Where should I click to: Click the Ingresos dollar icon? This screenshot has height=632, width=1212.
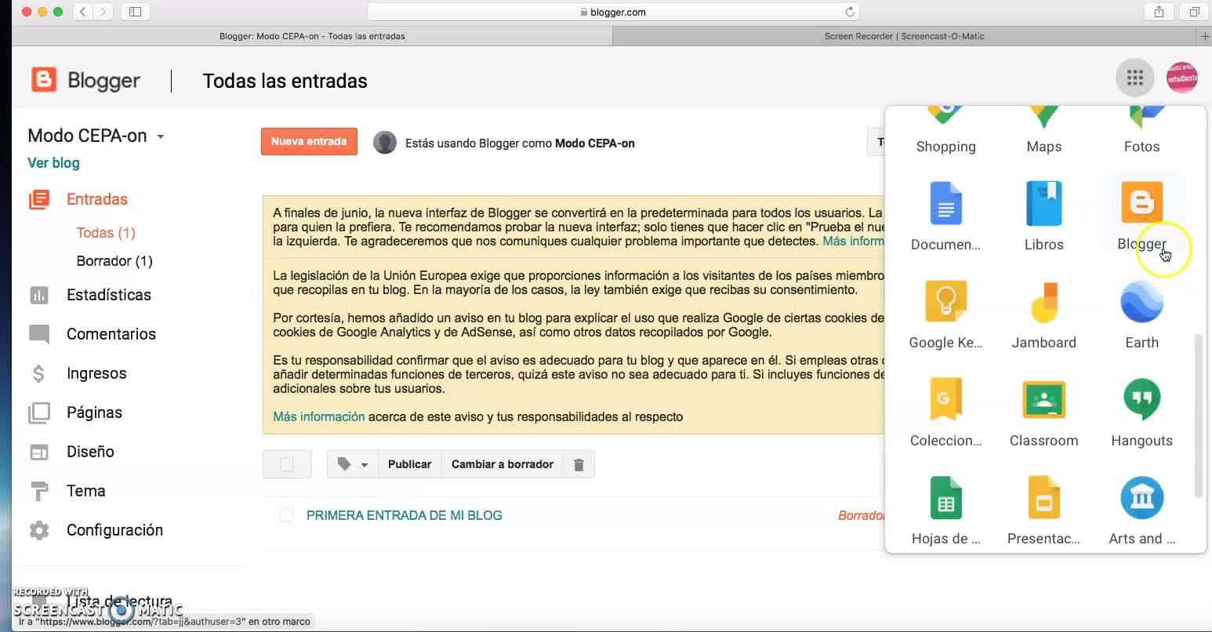pos(39,373)
